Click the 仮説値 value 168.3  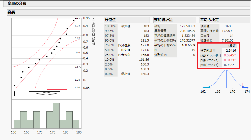pyautogui.click(x=229, y=26)
